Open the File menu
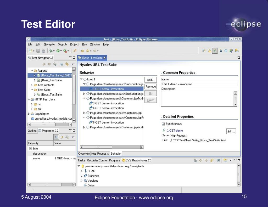The width and height of the screenshot is (268, 207). pyautogui.click(x=30, y=44)
